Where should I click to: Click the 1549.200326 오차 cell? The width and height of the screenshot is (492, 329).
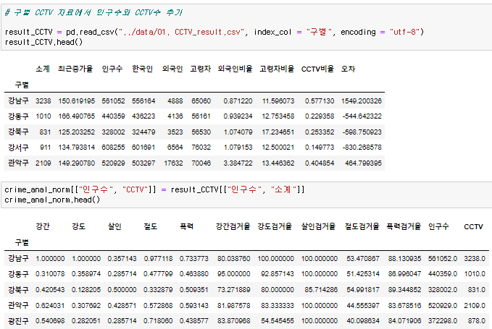[x=362, y=101]
